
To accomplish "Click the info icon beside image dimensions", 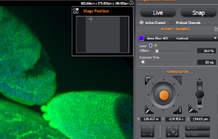I will [131, 3].
